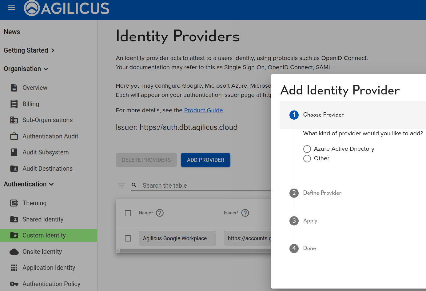Check the Agilicus Google Workplace row checkbox
The image size is (426, 291).
(x=128, y=238)
